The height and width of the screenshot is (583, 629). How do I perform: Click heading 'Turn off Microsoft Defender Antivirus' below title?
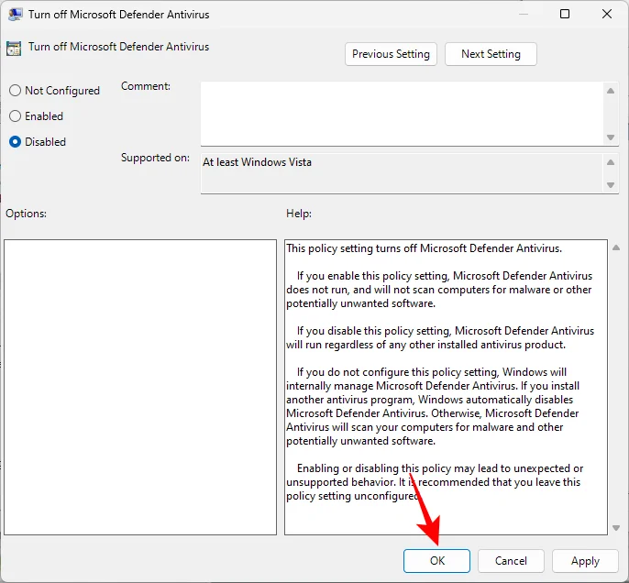coord(119,47)
